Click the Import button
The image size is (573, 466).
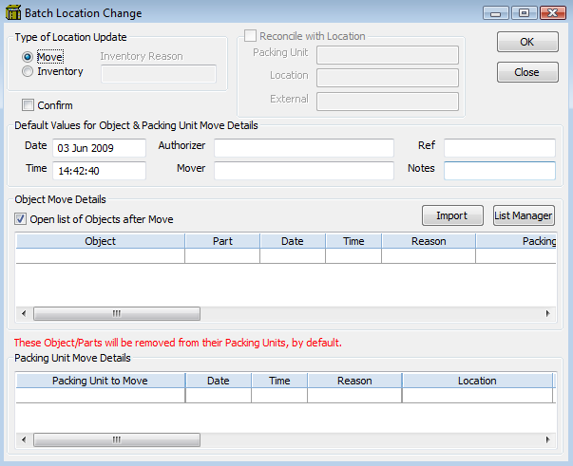452,215
